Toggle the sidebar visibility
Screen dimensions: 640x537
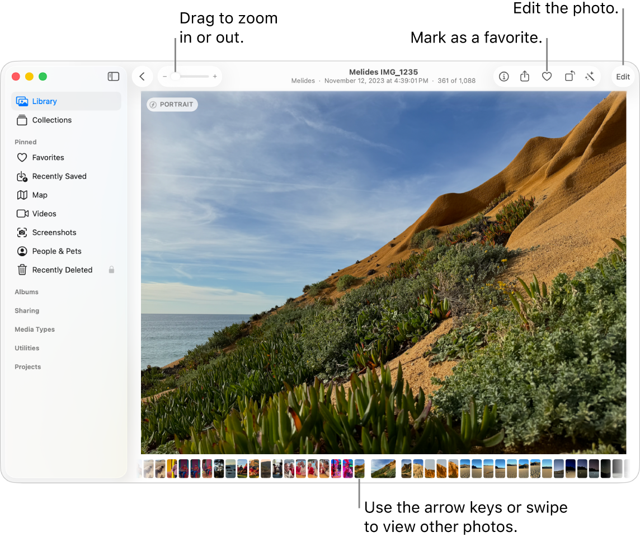(x=113, y=76)
